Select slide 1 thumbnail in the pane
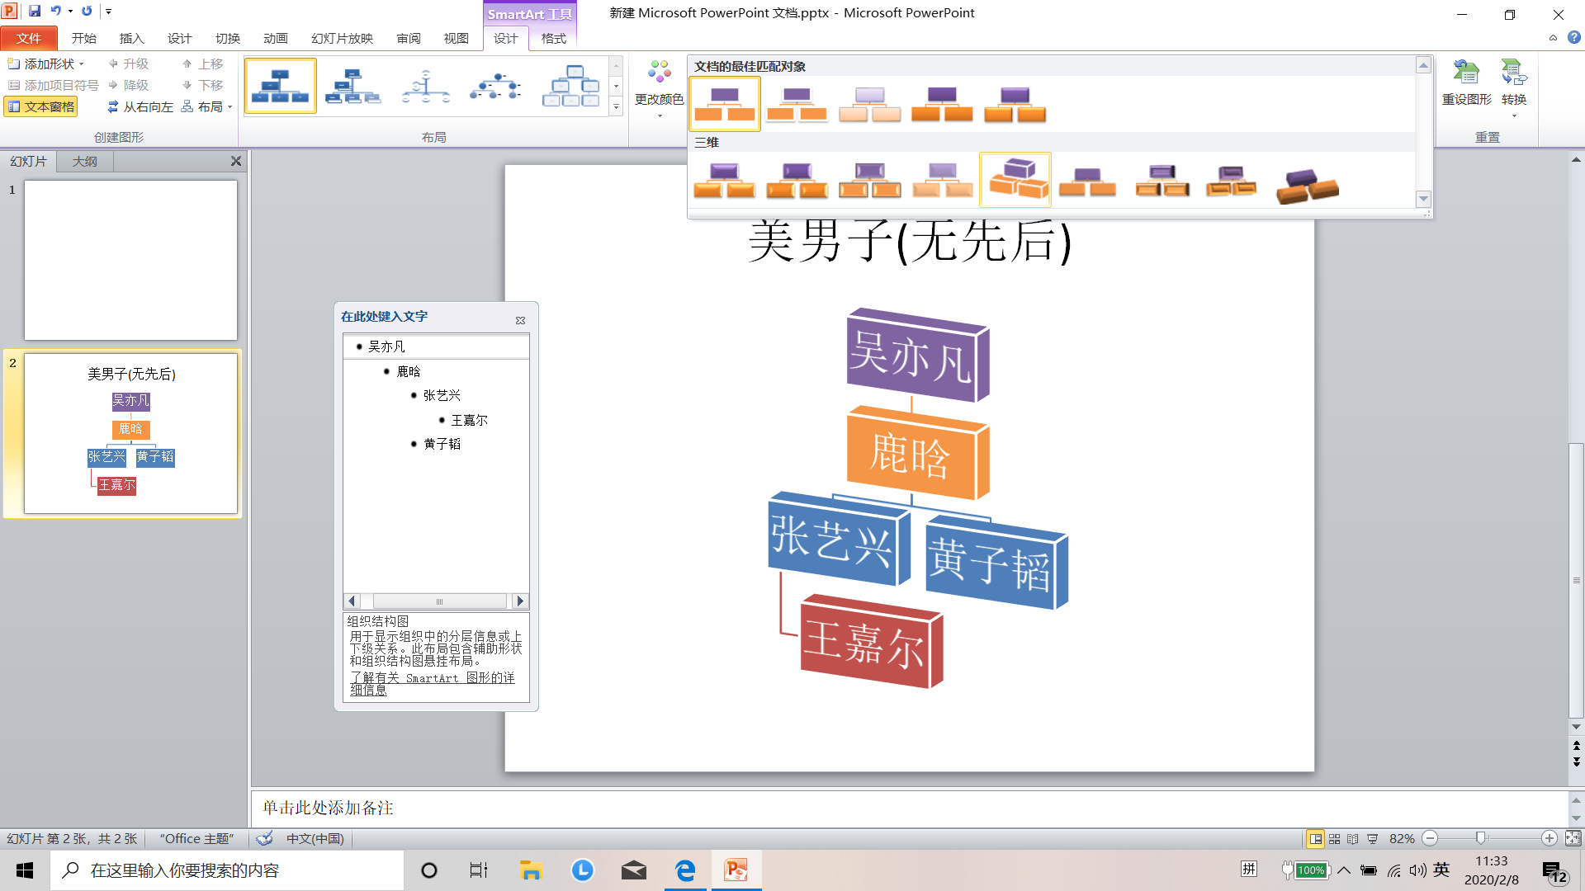Image resolution: width=1585 pixels, height=891 pixels. pyautogui.click(x=130, y=260)
